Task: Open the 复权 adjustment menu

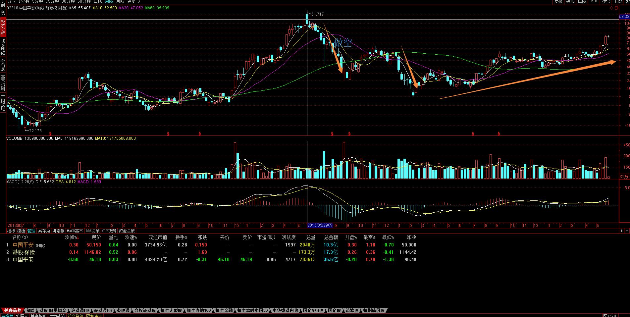Action: tap(558, 2)
